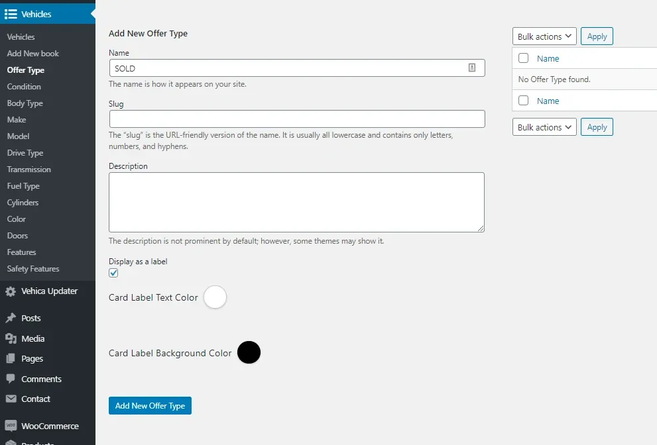
Task: Open the Posts menu label
Action: click(31, 318)
